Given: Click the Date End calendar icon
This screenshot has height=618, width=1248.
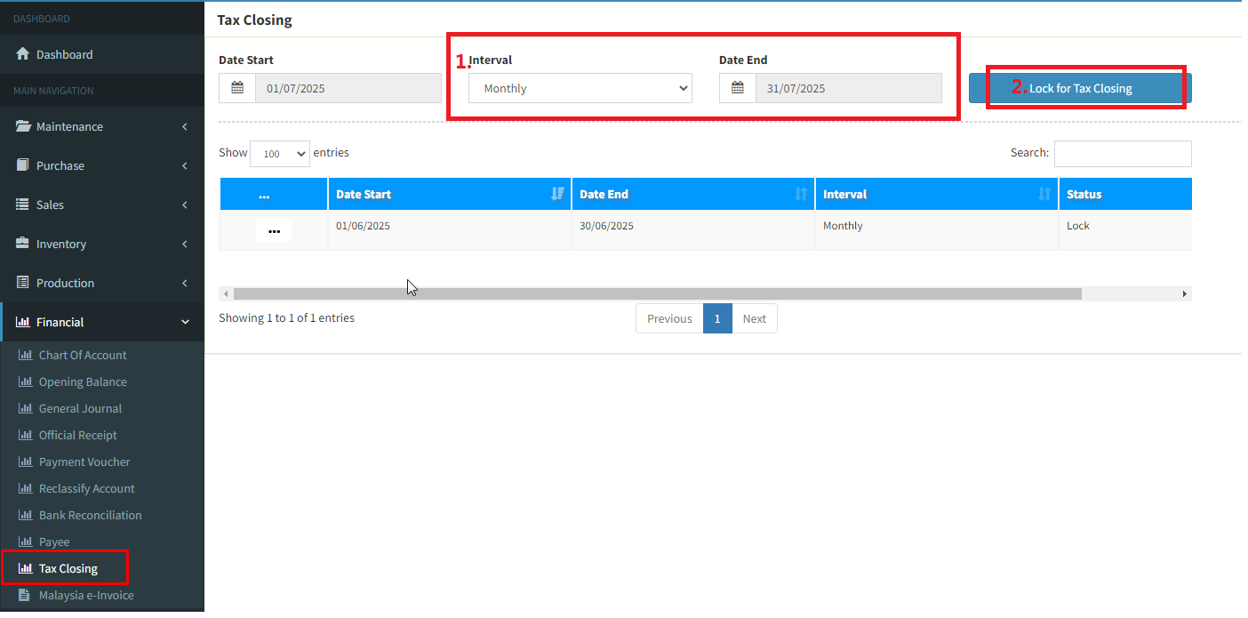Looking at the screenshot, I should click(x=738, y=88).
